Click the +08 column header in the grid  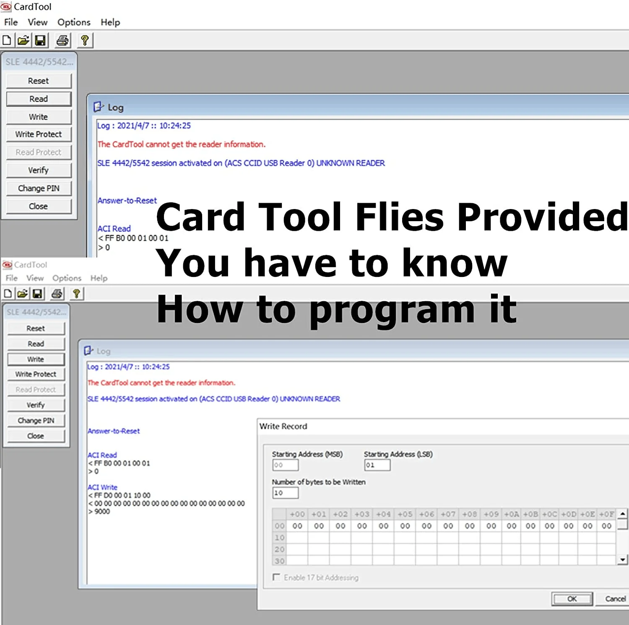coord(470,514)
